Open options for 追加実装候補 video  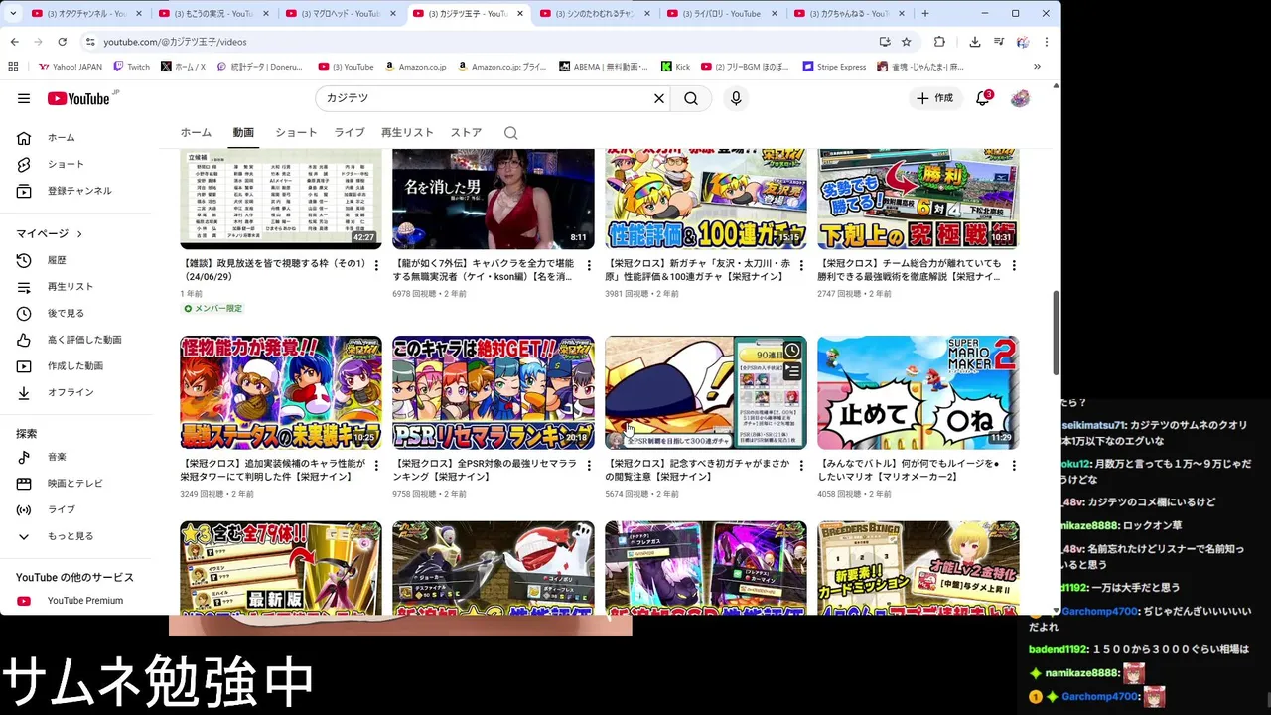click(x=376, y=465)
